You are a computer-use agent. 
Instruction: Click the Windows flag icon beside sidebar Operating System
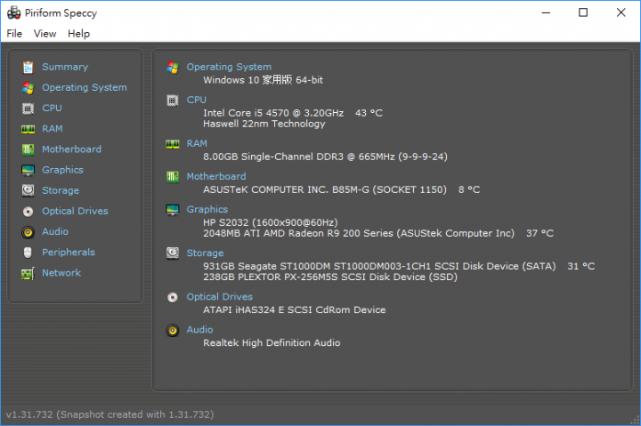click(28, 88)
